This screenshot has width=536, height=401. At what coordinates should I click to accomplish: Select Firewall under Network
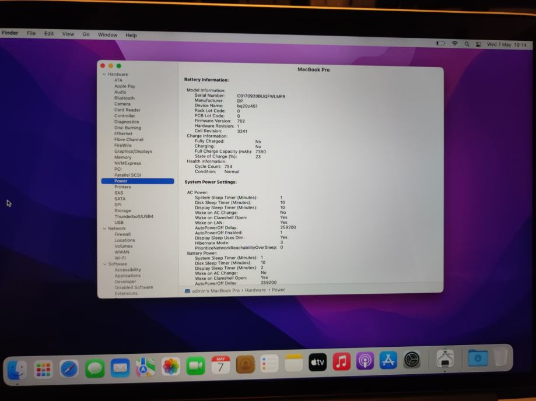click(122, 234)
